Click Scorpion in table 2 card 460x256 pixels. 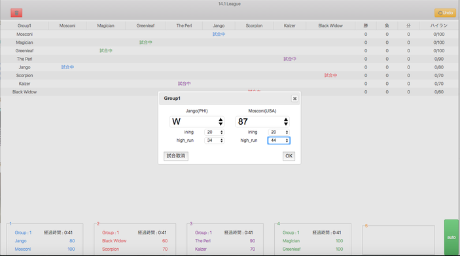click(111, 249)
